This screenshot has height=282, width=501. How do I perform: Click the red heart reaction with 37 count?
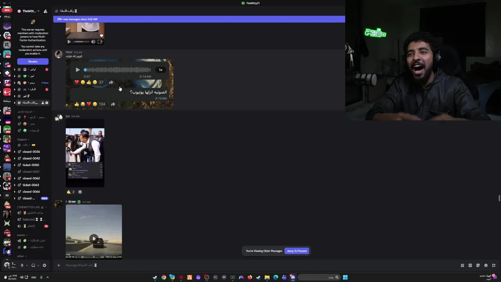coord(77,82)
